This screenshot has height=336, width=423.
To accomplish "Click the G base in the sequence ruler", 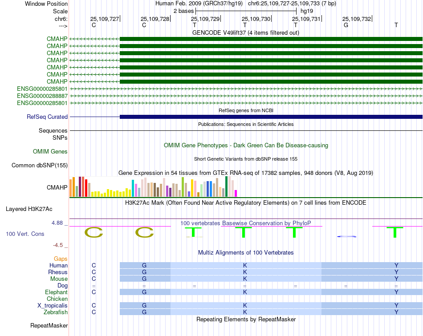I will [x=346, y=25].
